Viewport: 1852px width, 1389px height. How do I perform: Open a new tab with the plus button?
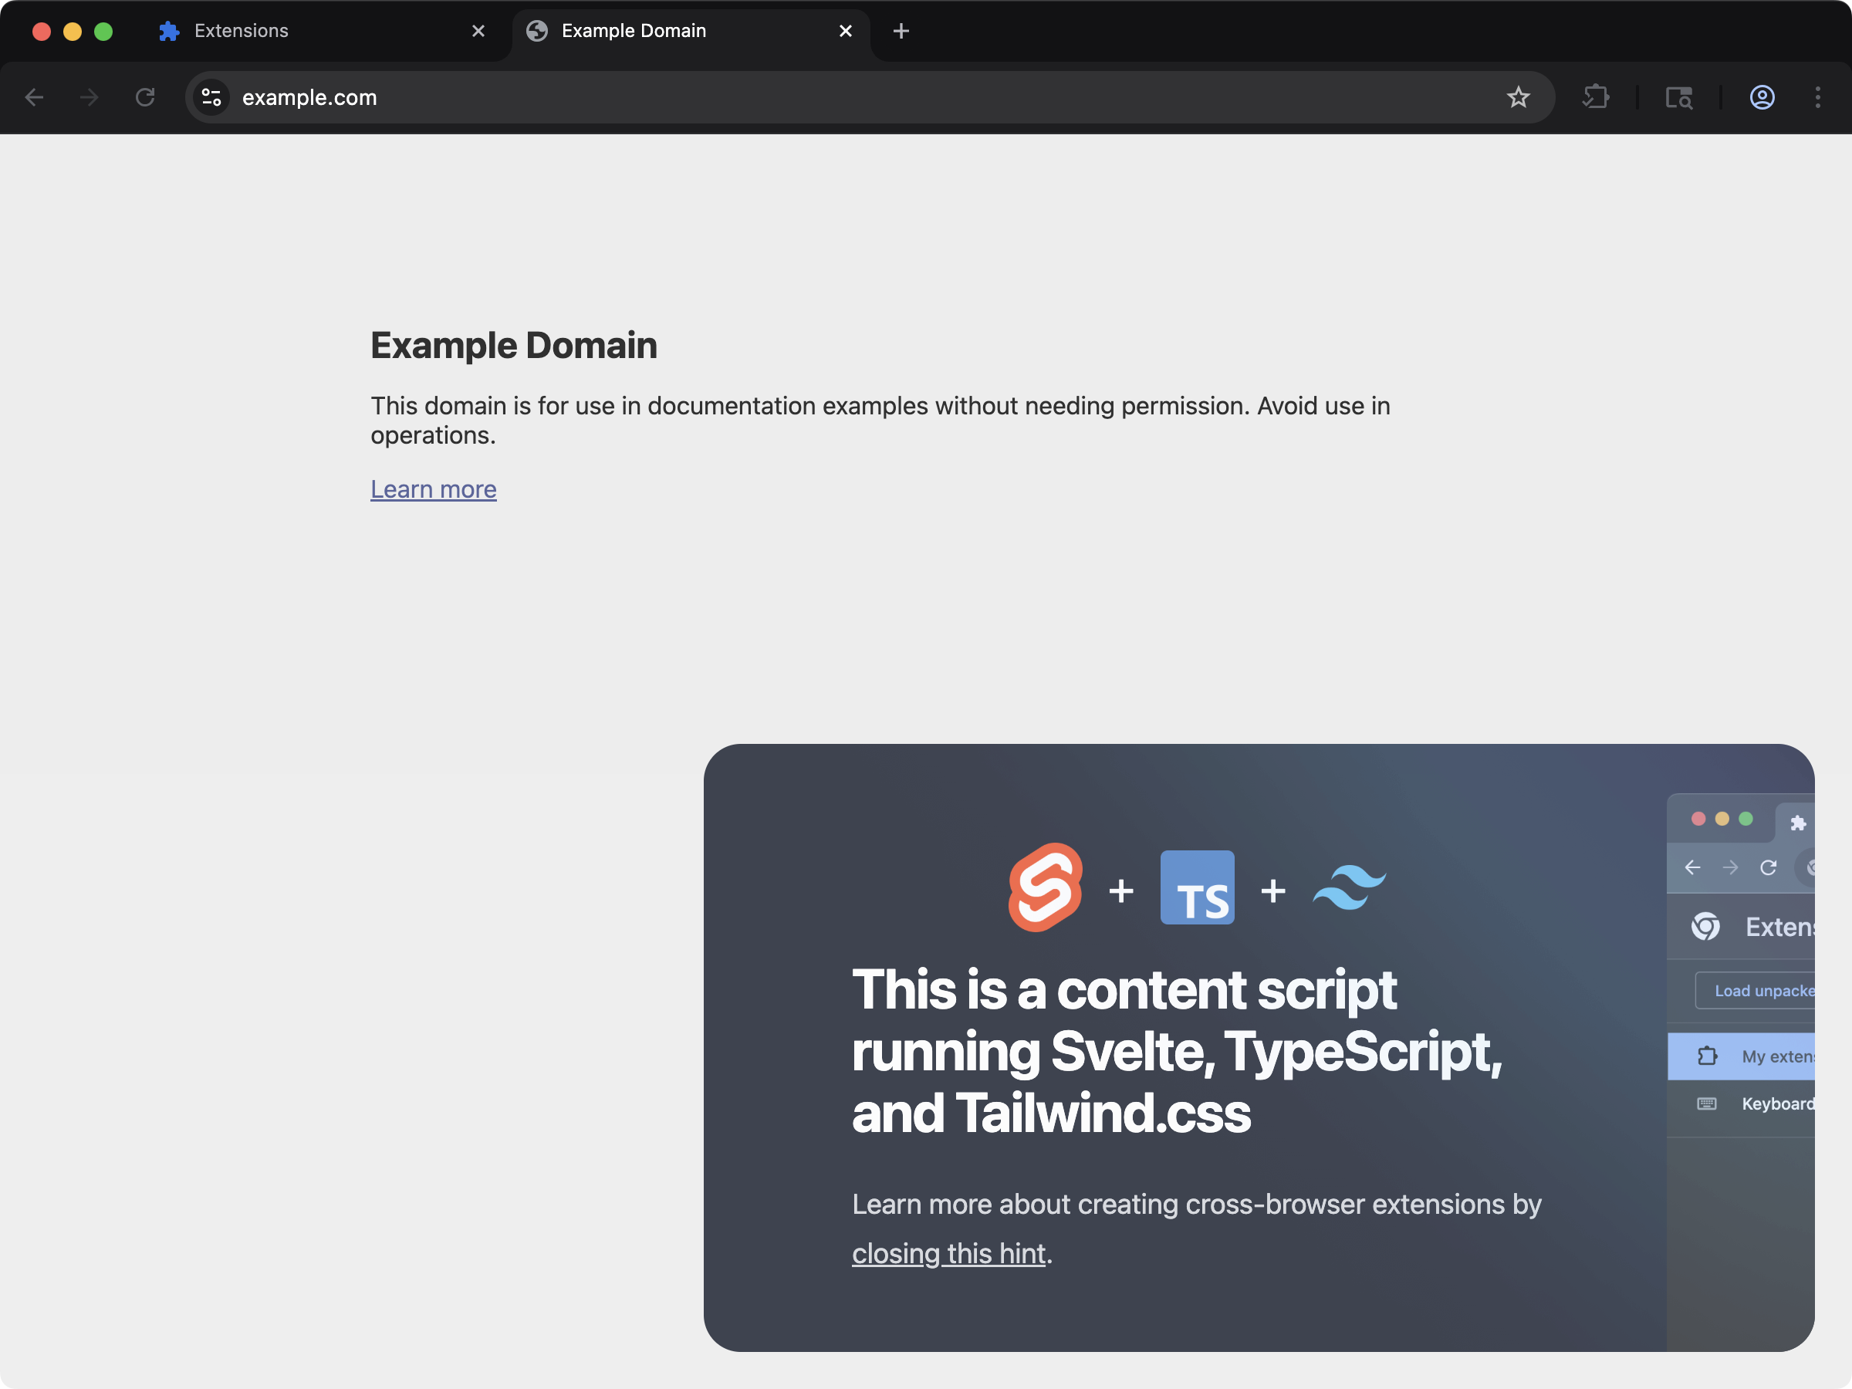point(901,31)
